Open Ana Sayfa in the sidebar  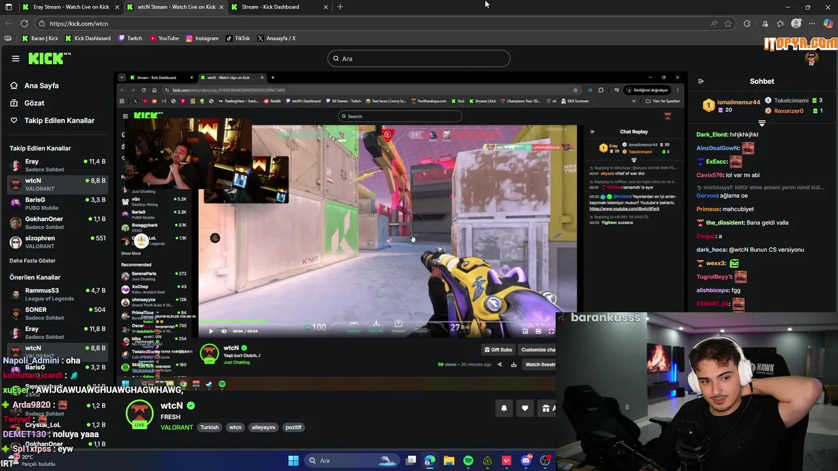(x=41, y=86)
